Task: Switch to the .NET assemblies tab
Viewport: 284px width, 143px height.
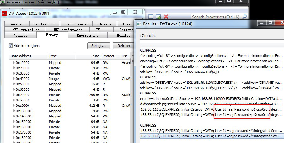Action: [x=25, y=30]
